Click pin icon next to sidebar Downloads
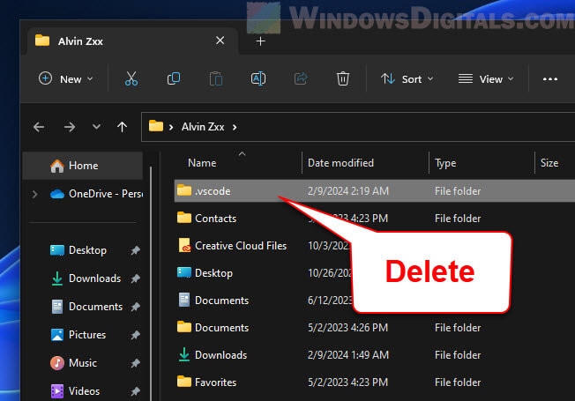 [135, 279]
